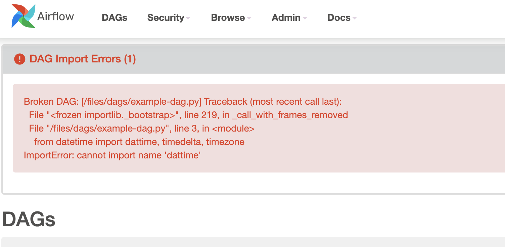The width and height of the screenshot is (505, 247).
Task: Open the DAGs menu item
Action: [x=114, y=17]
